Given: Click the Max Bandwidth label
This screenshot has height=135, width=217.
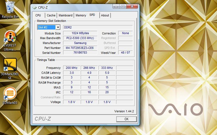Looking at the screenshot, I should pos(50,38).
